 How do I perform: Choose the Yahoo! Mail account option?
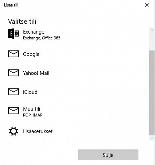tap(36, 73)
